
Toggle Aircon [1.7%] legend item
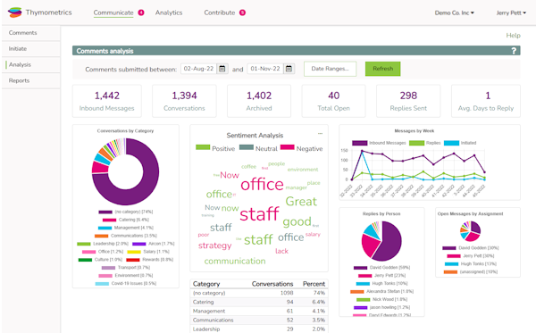(x=153, y=244)
